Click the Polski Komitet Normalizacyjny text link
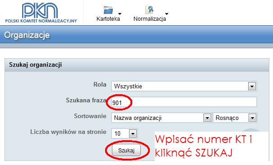The width and height of the screenshot is (273, 165). pos(41,21)
